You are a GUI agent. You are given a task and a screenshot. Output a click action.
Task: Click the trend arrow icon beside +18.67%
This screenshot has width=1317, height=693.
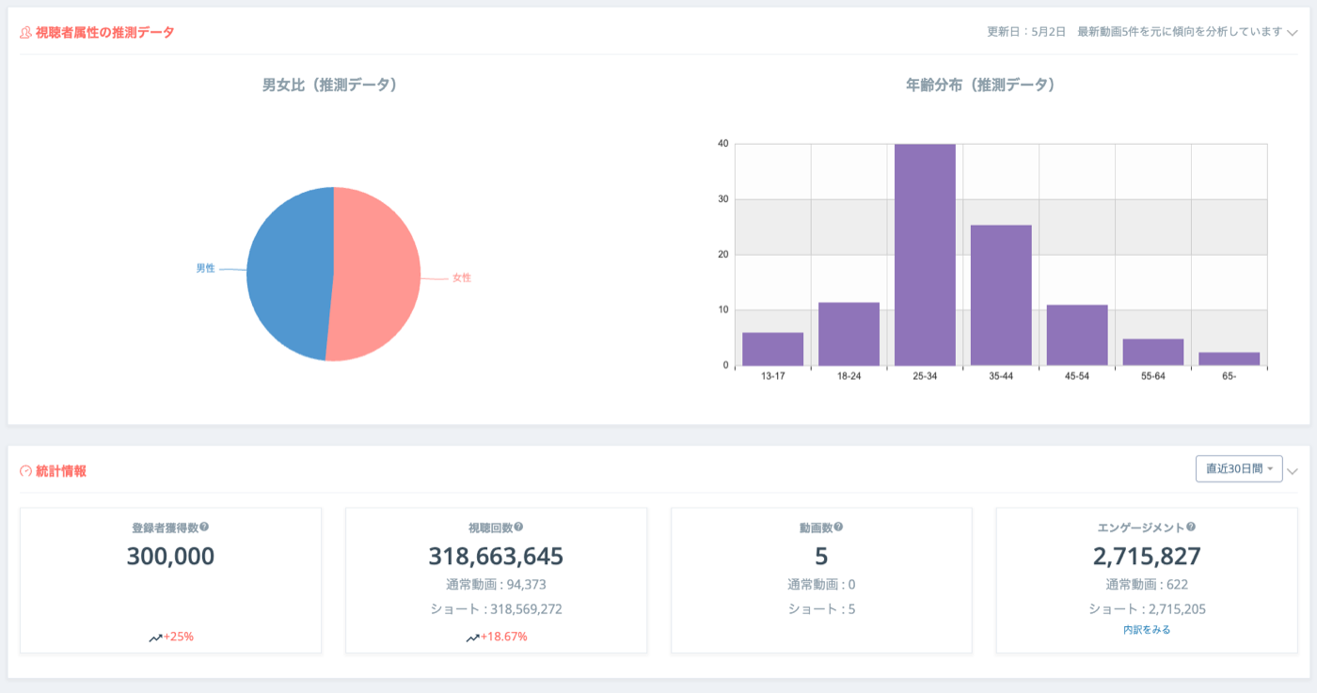click(472, 638)
